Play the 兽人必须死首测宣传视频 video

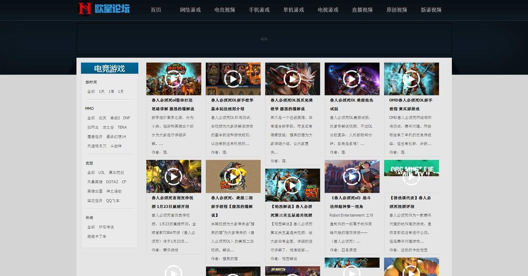[173, 176]
